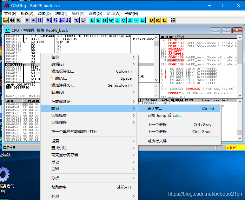Viewport: 245px width, 200px height.
Task: Open References with the R button
Action: [x=130, y=20]
